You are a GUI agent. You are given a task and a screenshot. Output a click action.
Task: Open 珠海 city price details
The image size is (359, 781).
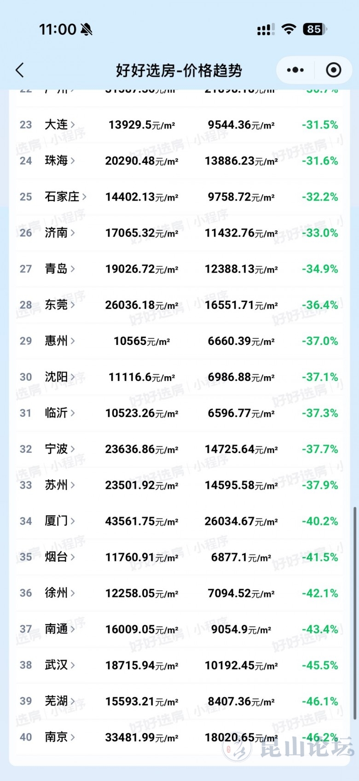(x=56, y=161)
